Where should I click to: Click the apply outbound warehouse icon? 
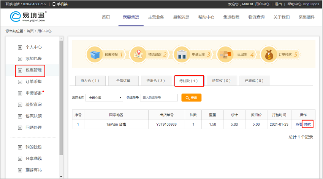pos(182,55)
